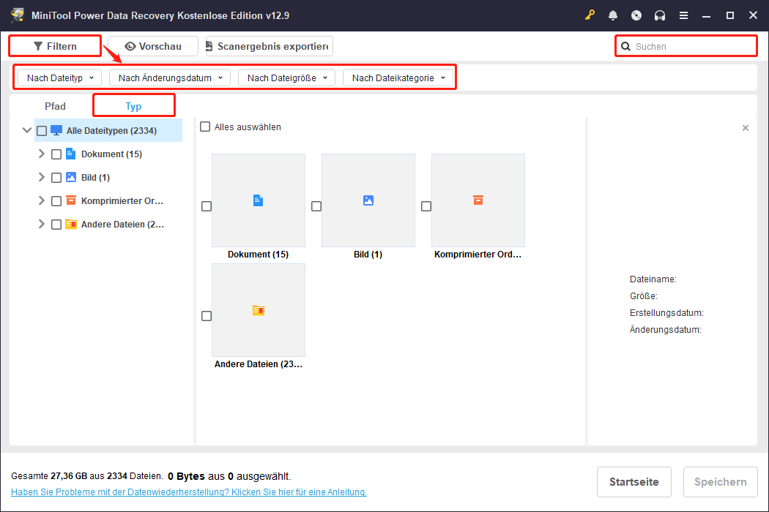Click the Erstellungsdatum: label
Screen dimensions: 769x512
(x=666, y=312)
